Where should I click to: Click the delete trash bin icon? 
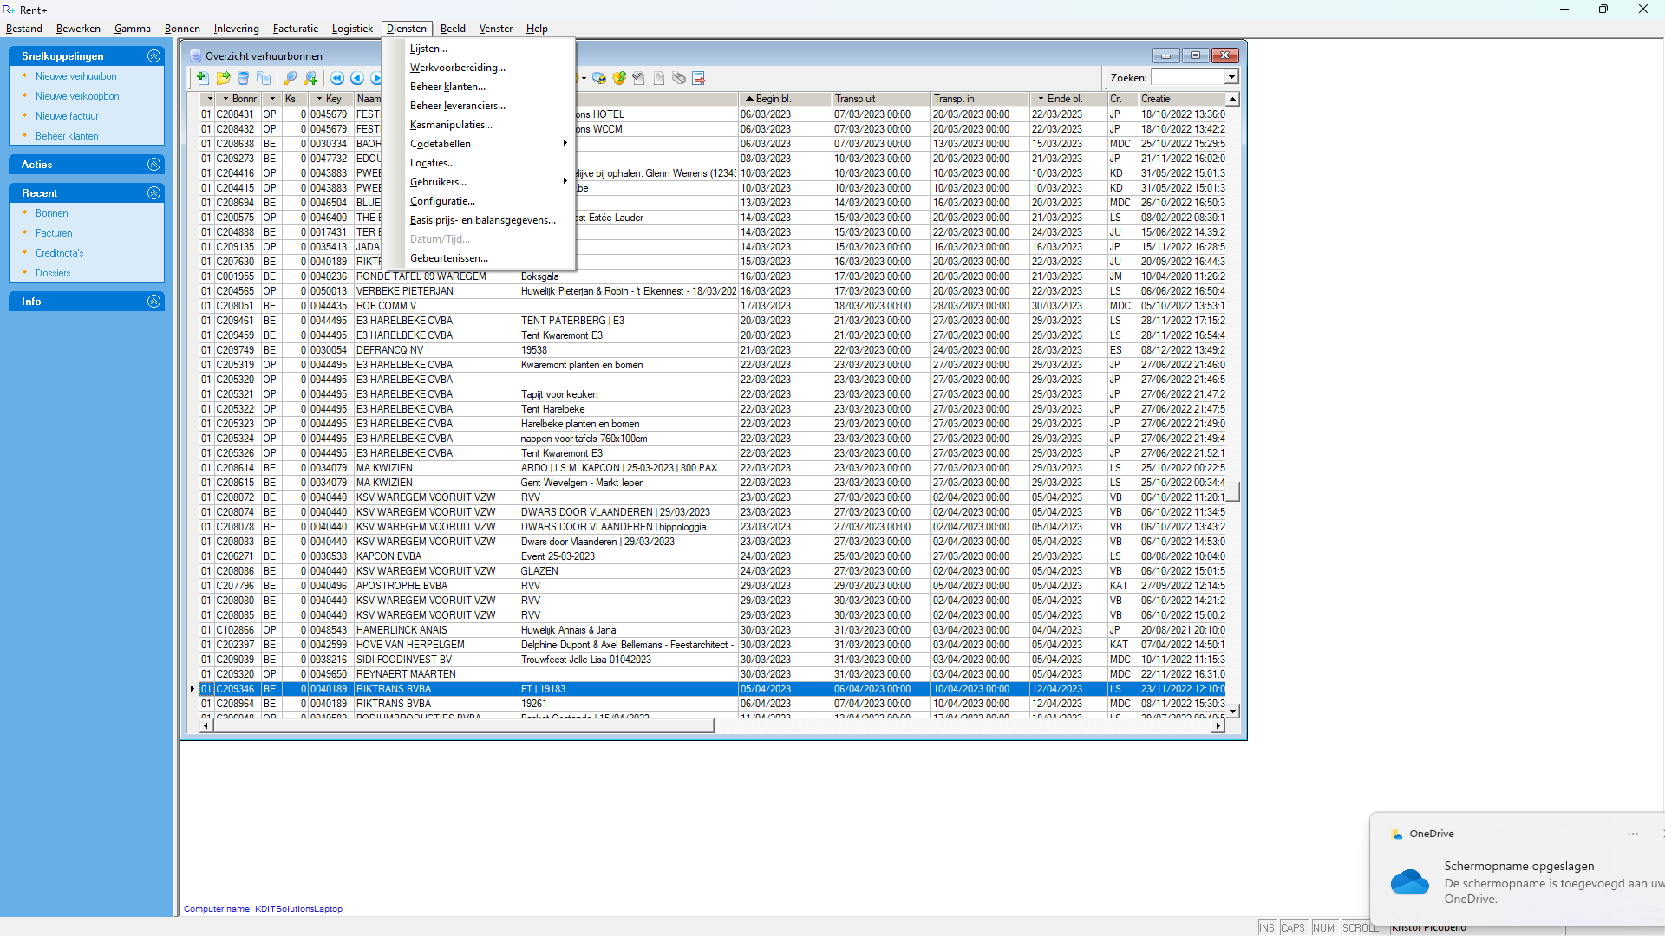click(244, 78)
